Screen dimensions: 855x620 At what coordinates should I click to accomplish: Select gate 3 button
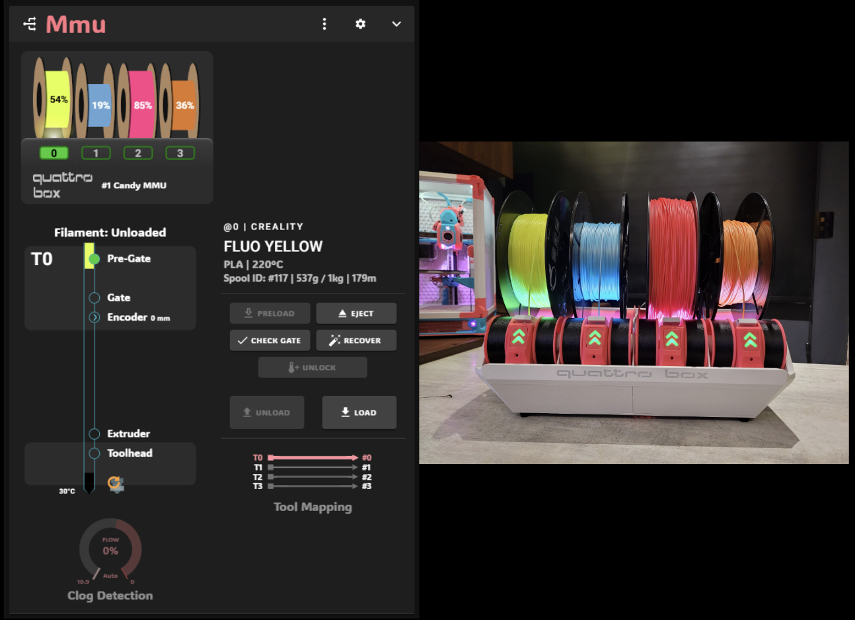point(180,153)
